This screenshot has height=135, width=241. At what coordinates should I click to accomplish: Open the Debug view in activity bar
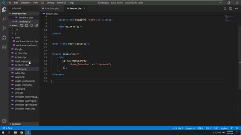pos(4,37)
